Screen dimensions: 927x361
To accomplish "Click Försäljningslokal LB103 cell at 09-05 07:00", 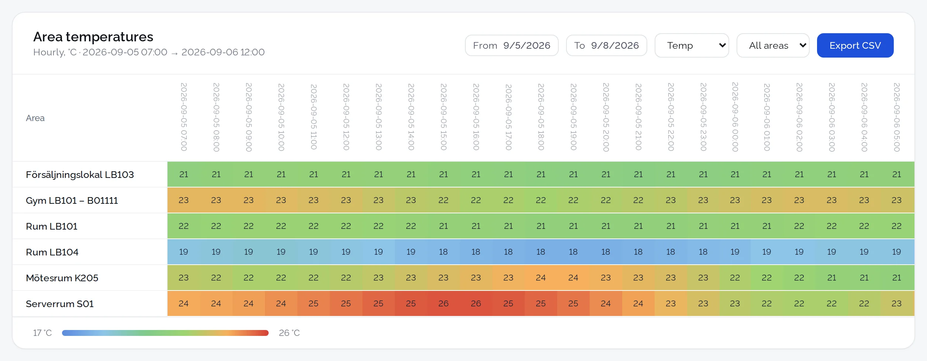I will (x=184, y=174).
